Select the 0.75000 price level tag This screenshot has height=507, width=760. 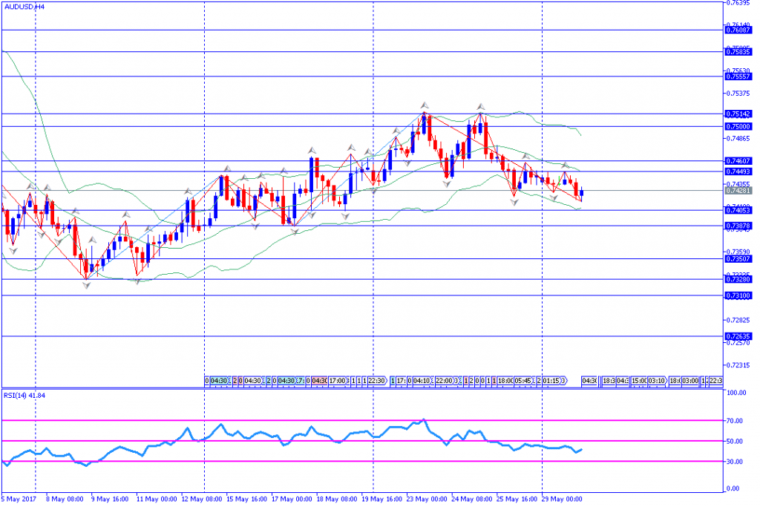(x=738, y=126)
